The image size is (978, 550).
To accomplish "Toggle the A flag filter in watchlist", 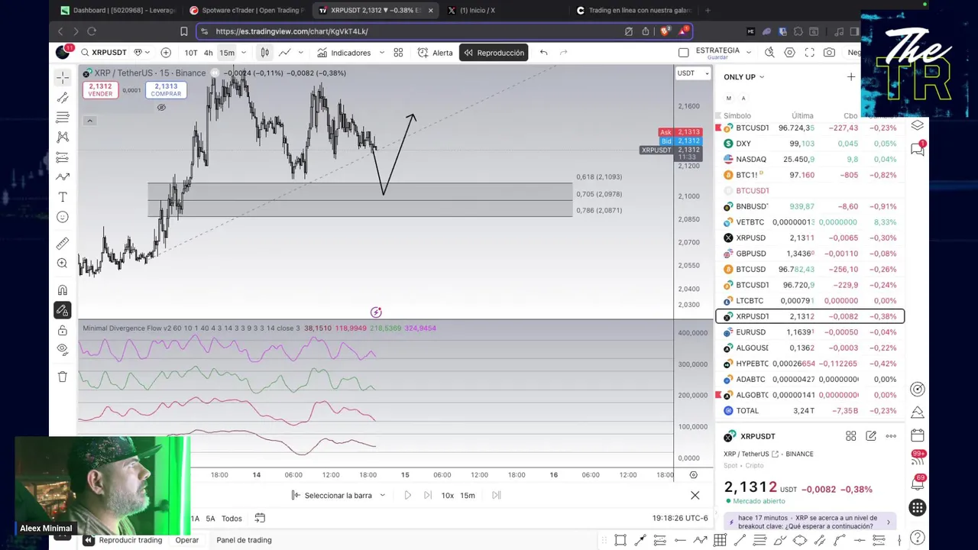I will coord(743,99).
